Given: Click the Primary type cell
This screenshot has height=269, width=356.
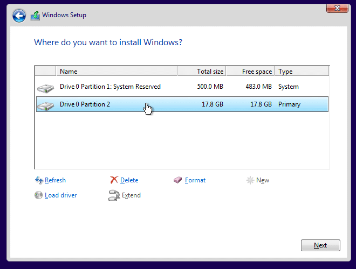Looking at the screenshot, I should [289, 104].
